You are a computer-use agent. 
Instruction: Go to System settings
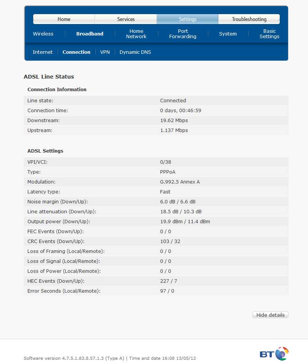(228, 34)
